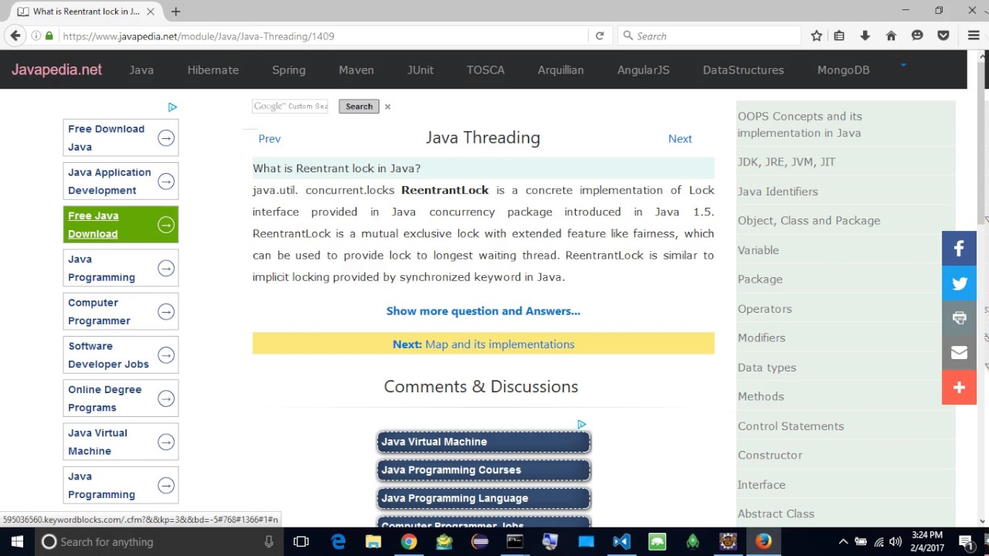Screen dimensions: 989x556
Task: Open the AngularJS navbar item
Action: tap(644, 69)
